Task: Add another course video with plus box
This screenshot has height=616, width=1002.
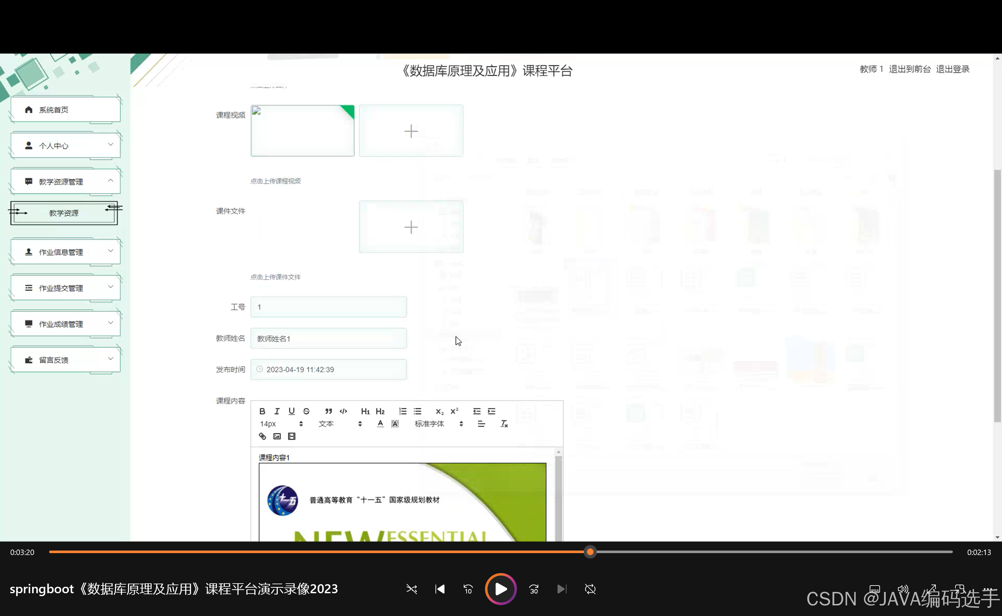Action: tap(411, 131)
